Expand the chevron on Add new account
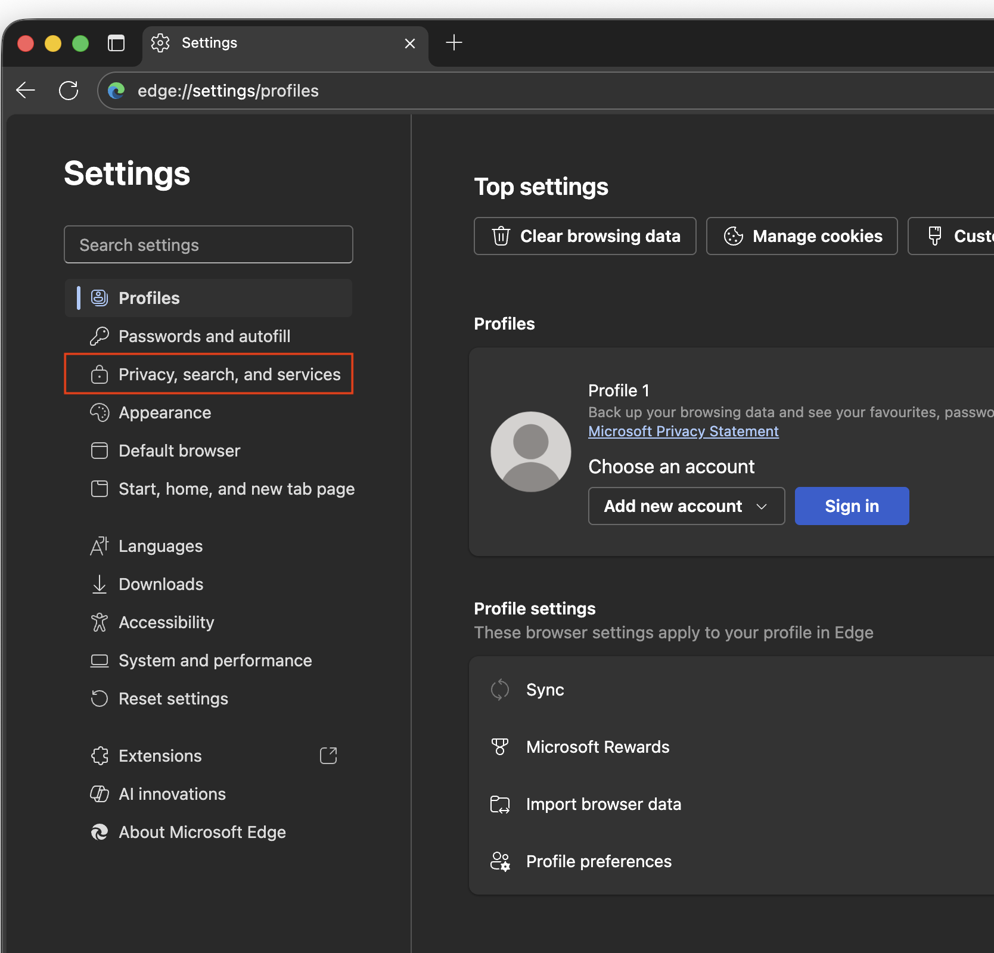 (762, 507)
